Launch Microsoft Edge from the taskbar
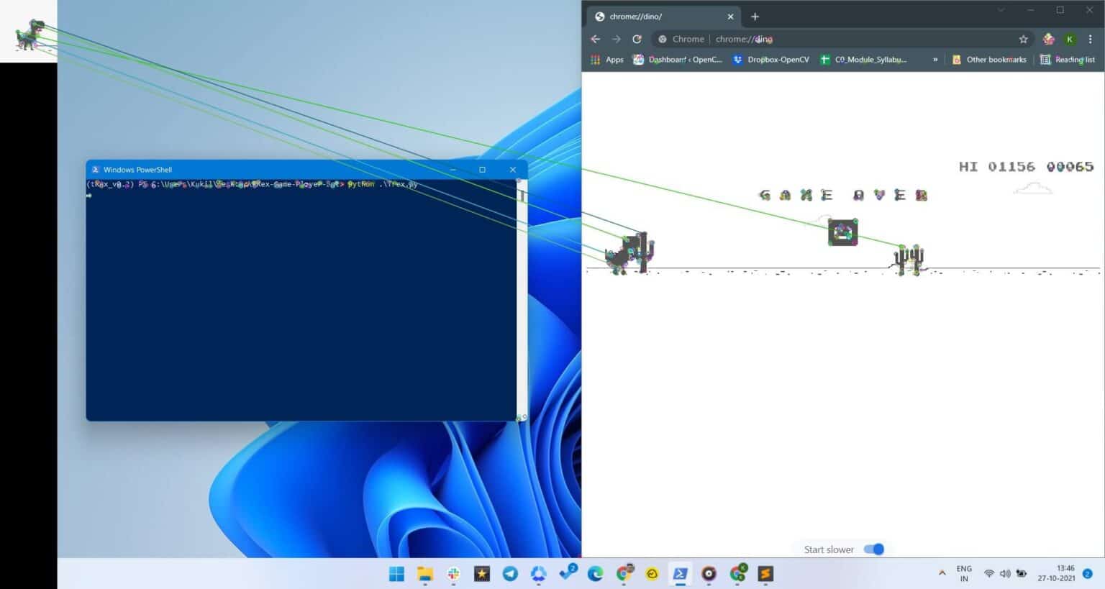This screenshot has height=589, width=1105. (595, 573)
